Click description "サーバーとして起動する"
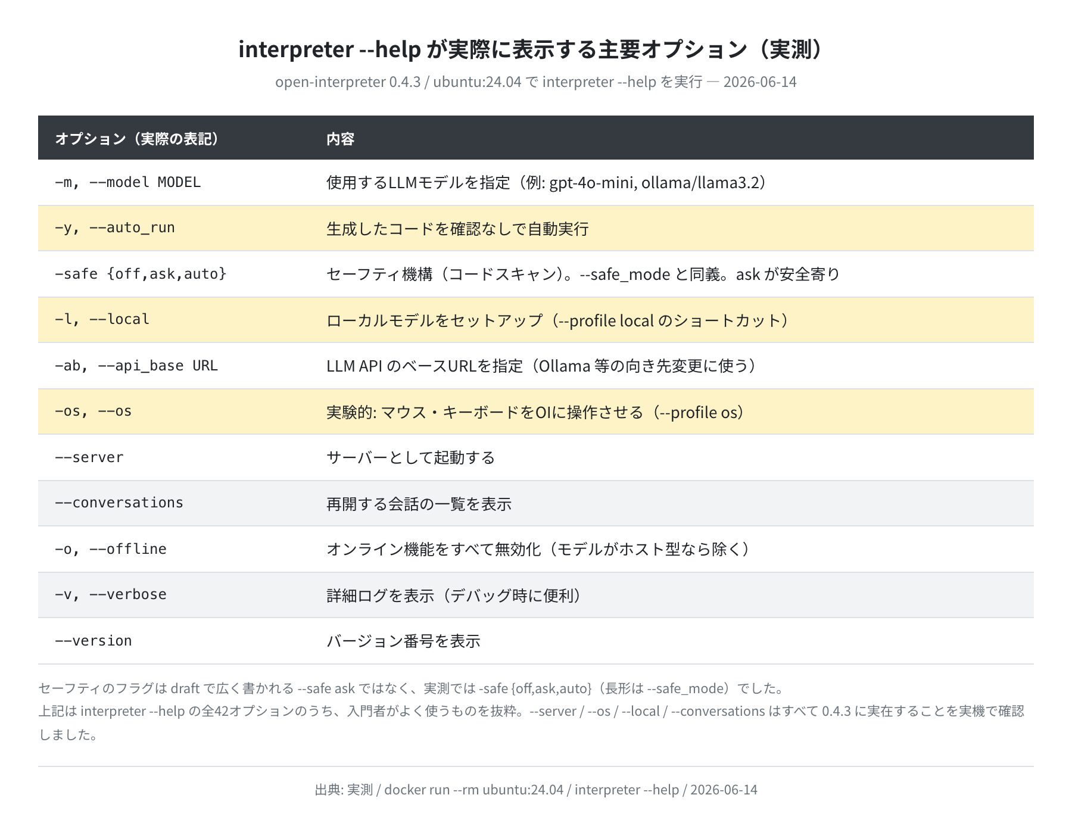 [411, 457]
